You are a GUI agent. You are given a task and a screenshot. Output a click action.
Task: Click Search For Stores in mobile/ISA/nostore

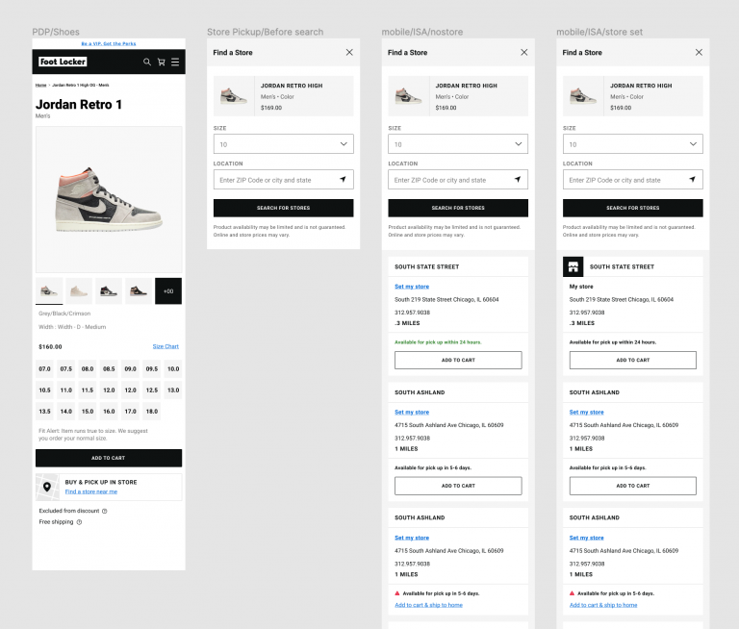(x=458, y=208)
